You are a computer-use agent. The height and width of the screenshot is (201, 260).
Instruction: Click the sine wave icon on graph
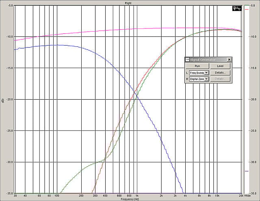pyautogui.click(x=239, y=8)
